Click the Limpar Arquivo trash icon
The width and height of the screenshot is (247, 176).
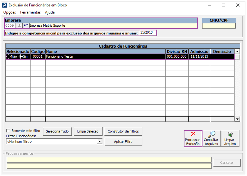230,134
